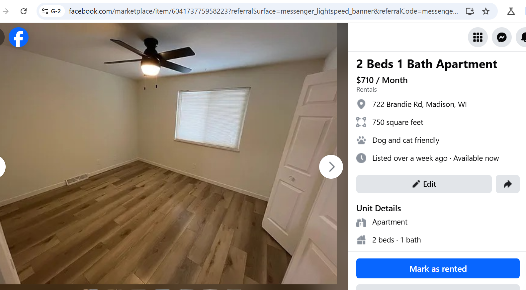Click the bedroom listing photo
The image size is (526, 290).
pyautogui.click(x=168, y=153)
